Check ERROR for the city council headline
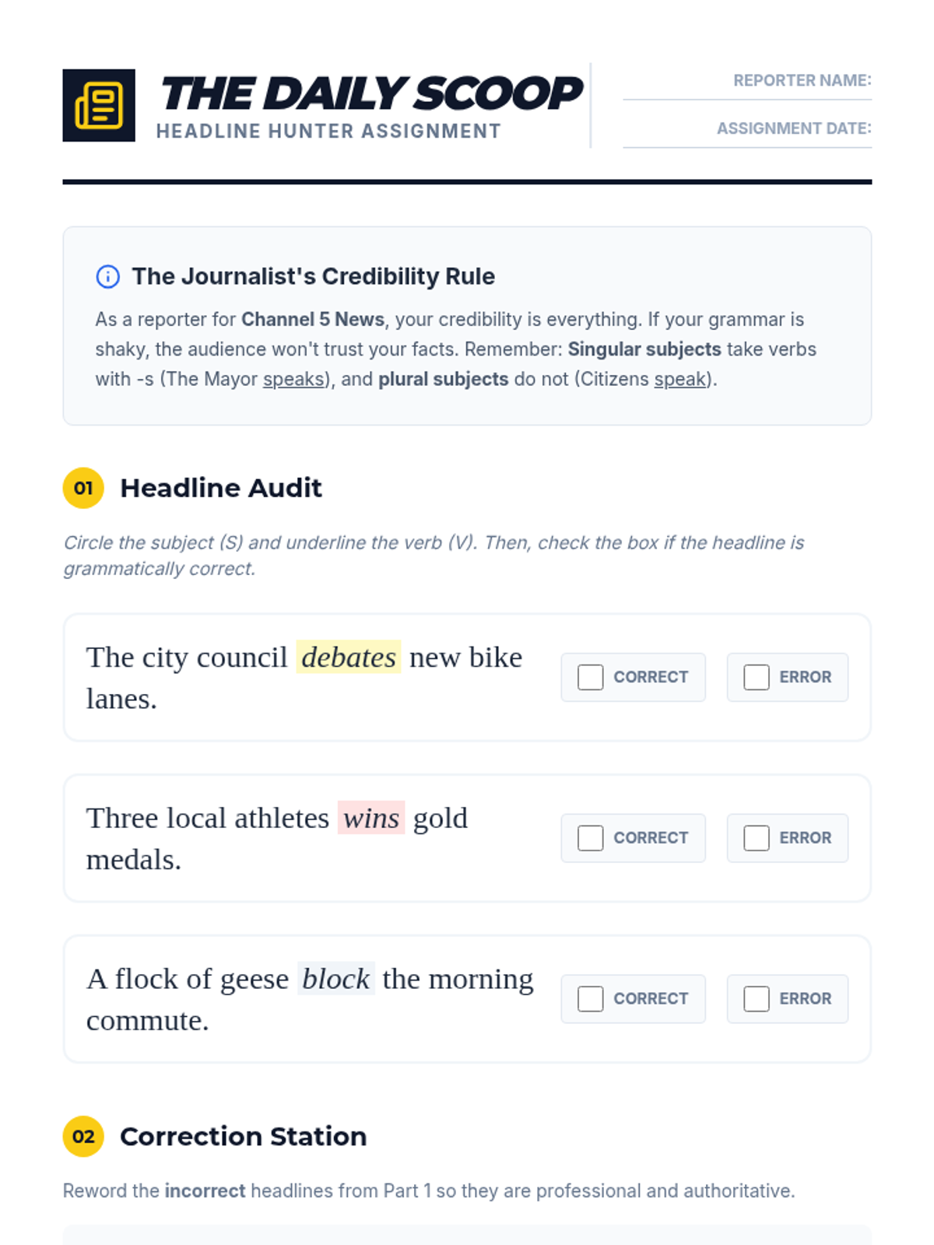Viewport: 934px width, 1245px height. pyautogui.click(x=756, y=677)
